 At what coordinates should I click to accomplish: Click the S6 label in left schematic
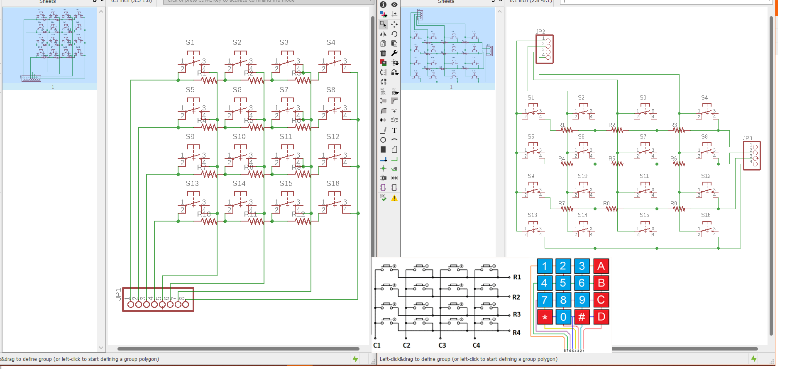[237, 90]
